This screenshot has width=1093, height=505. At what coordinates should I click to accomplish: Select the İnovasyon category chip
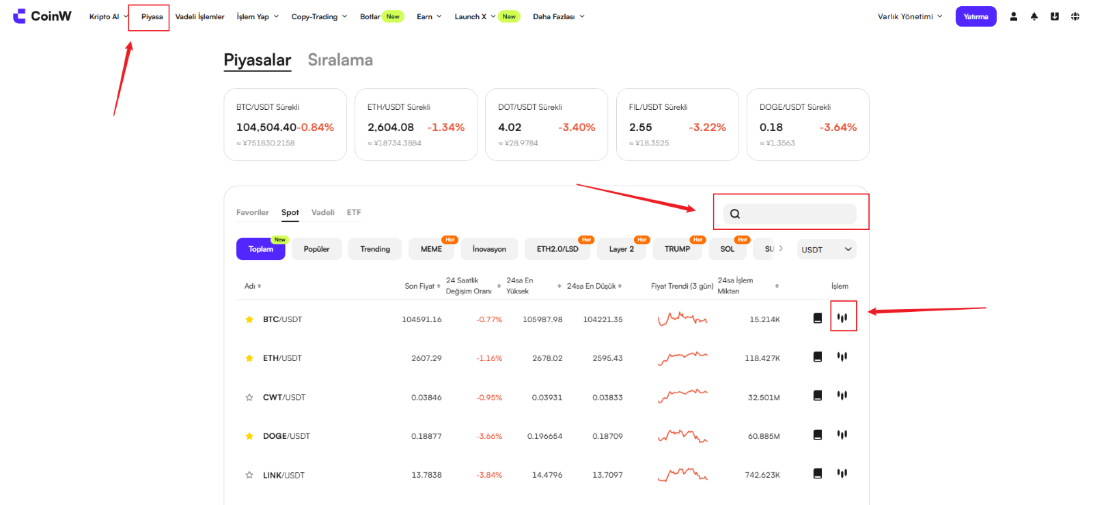[x=490, y=249]
